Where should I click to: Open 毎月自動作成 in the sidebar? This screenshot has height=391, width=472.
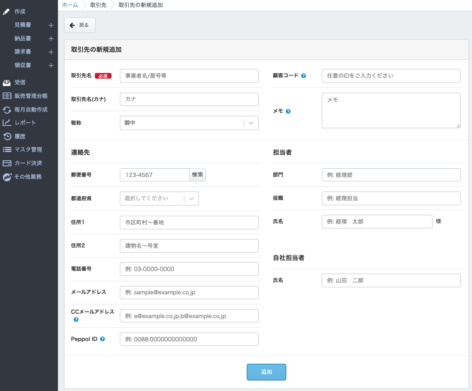coord(31,109)
